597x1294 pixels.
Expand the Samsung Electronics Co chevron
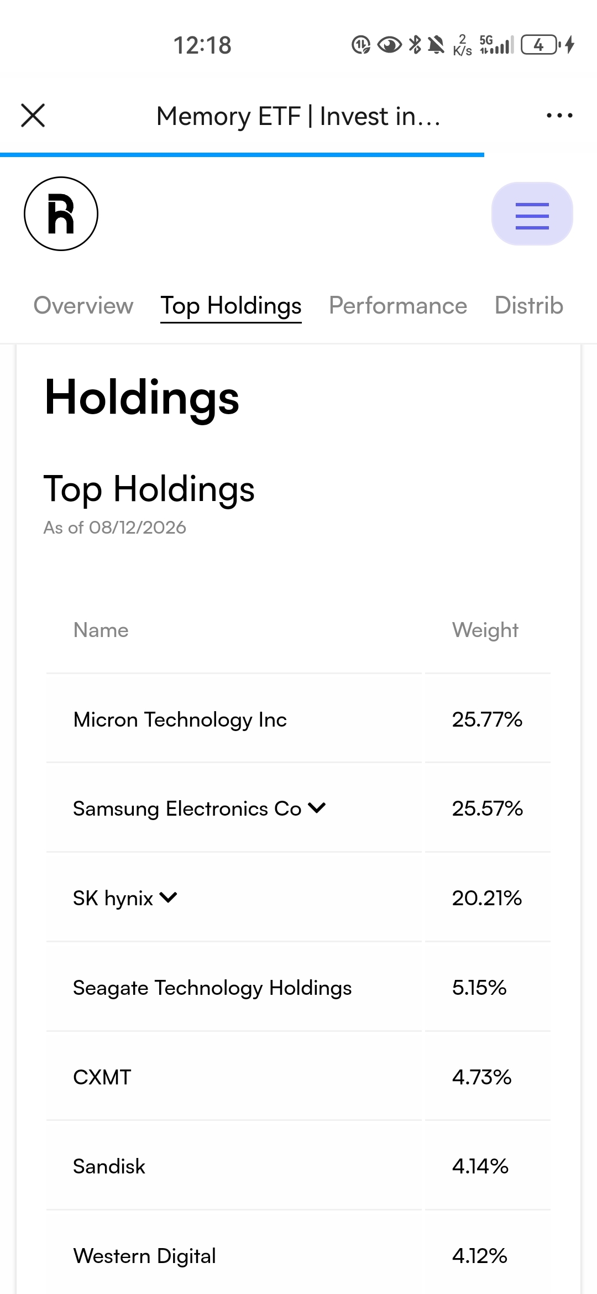(317, 808)
